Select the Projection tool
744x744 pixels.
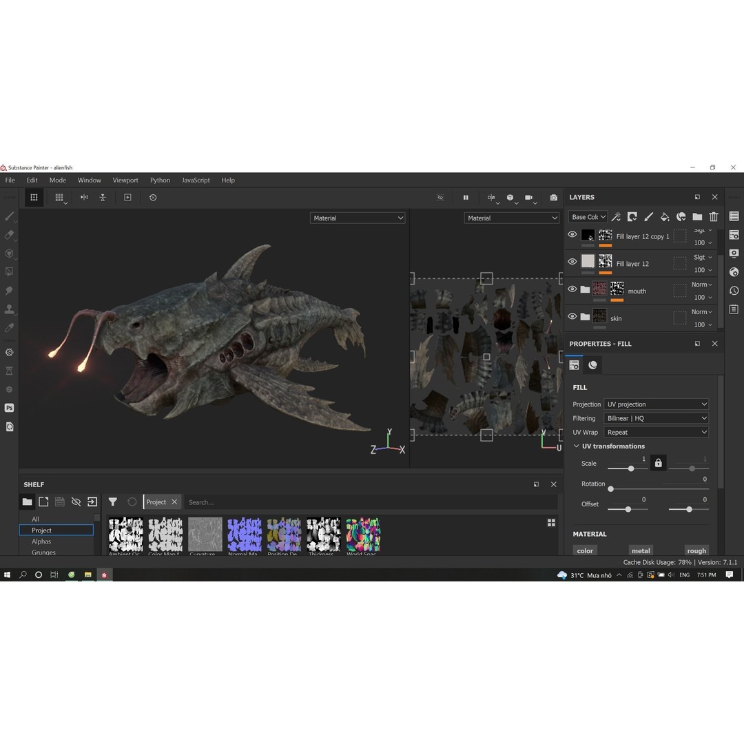pyautogui.click(x=9, y=254)
